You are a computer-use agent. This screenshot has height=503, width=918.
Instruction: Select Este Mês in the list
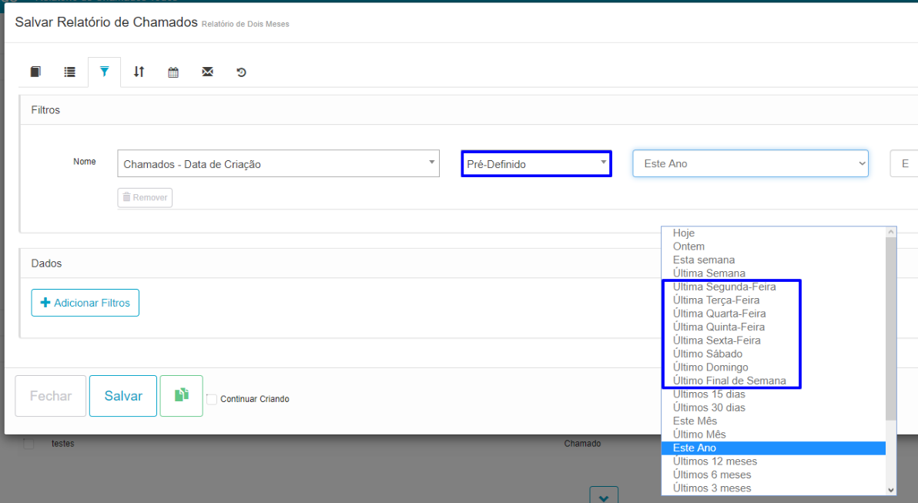pyautogui.click(x=695, y=421)
